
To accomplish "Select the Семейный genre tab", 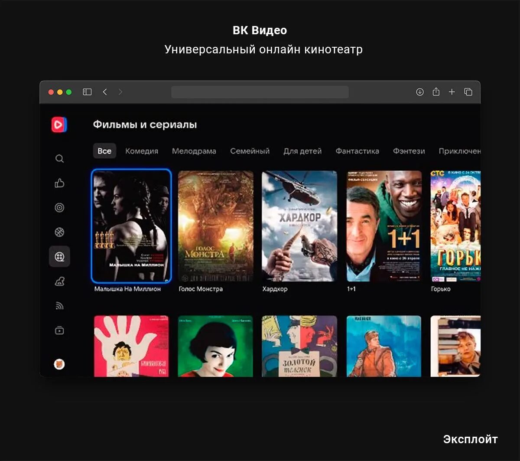I will (x=250, y=151).
